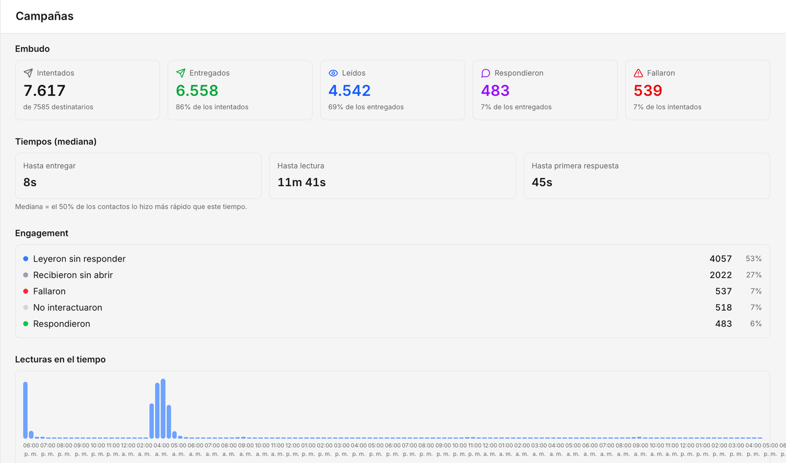
Task: Click the blue dot beside Leyeron sin responder
Action: tap(26, 259)
